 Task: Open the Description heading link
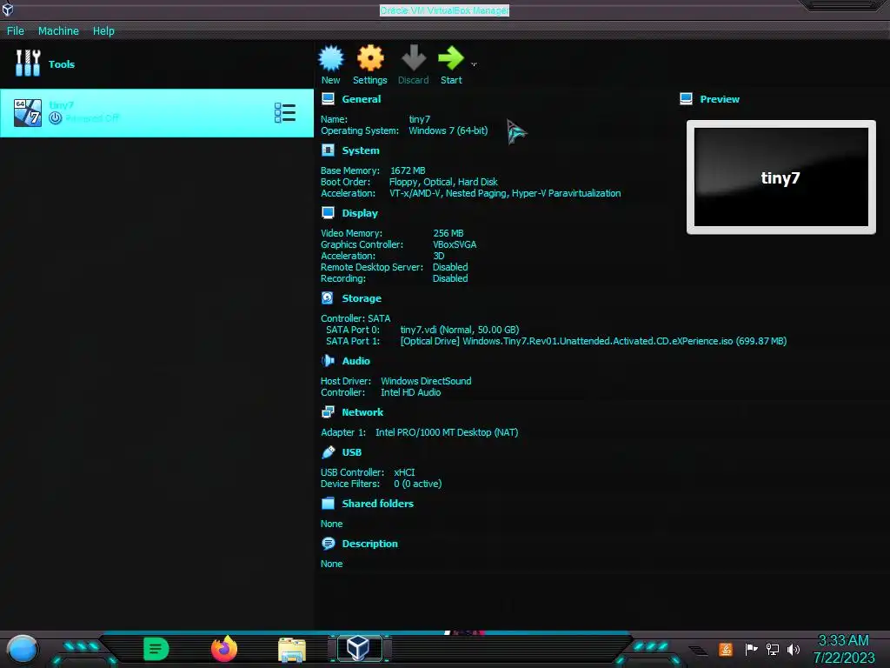(369, 544)
